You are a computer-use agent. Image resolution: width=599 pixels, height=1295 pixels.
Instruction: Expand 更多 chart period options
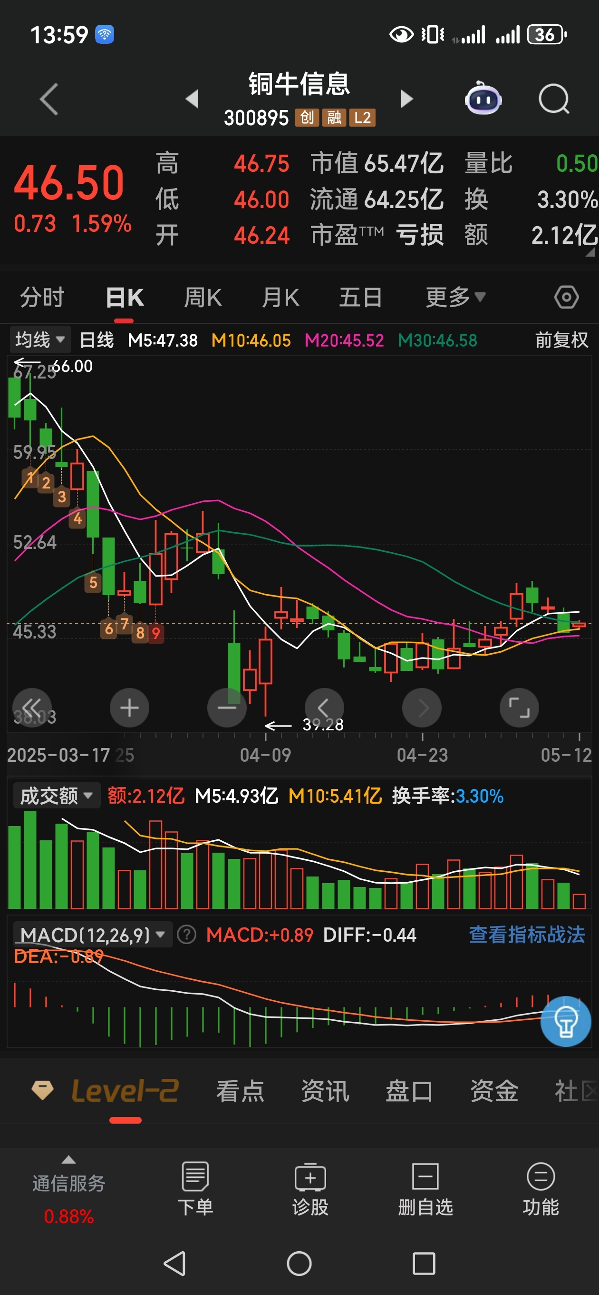[455, 297]
